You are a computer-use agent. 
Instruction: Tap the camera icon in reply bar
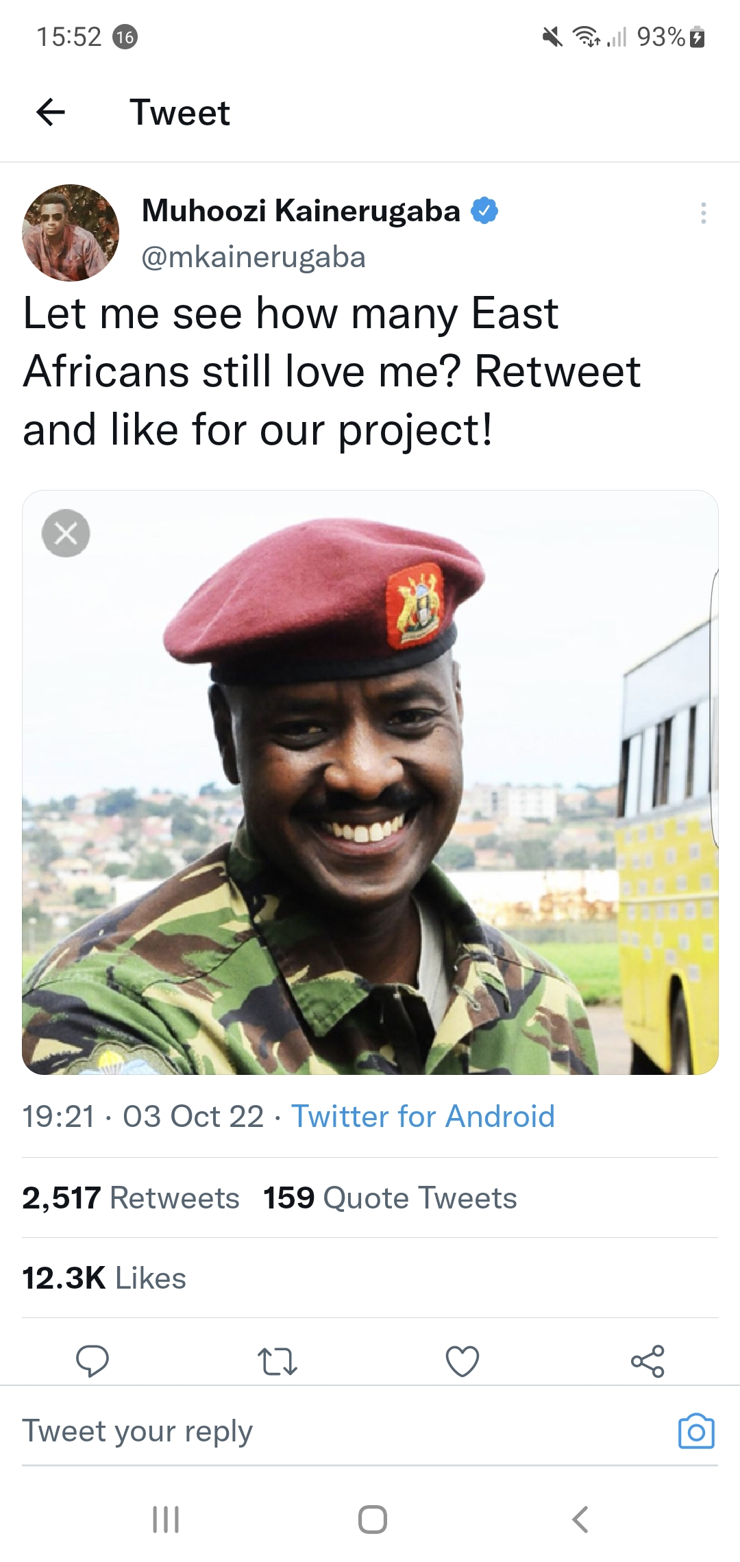[696, 1432]
